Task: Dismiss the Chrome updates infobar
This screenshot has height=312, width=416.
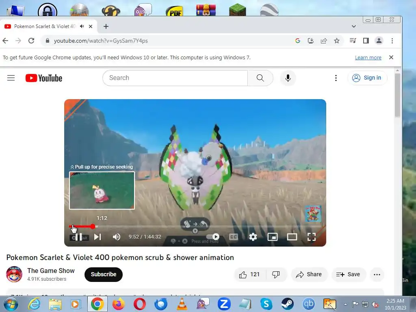Action: pos(391,57)
